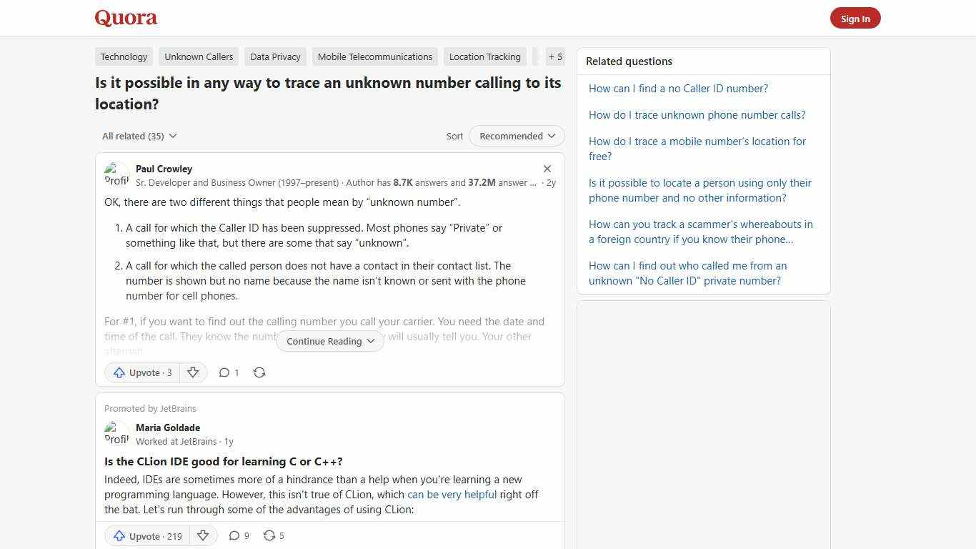Toggle upvote on Paul Crowley's answer
The height and width of the screenshot is (549, 976).
pyautogui.click(x=142, y=372)
